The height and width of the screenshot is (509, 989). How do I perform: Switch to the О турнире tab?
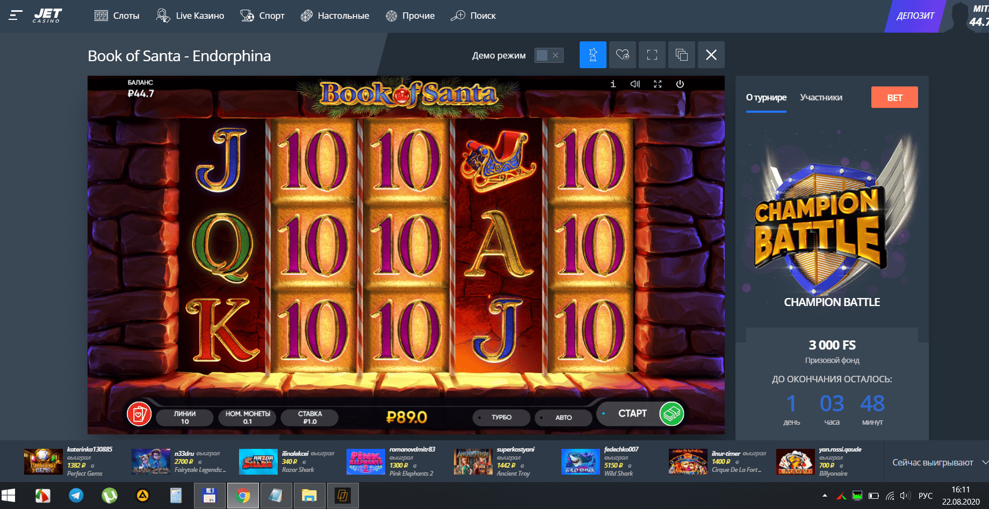(766, 98)
